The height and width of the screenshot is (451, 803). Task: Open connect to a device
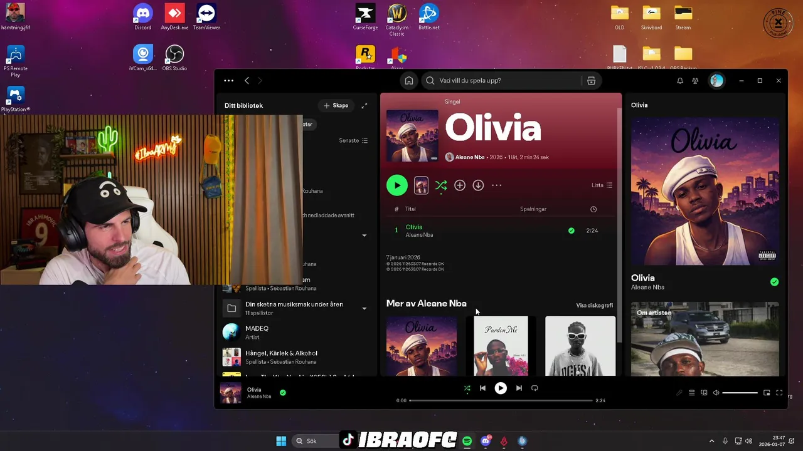click(x=704, y=393)
